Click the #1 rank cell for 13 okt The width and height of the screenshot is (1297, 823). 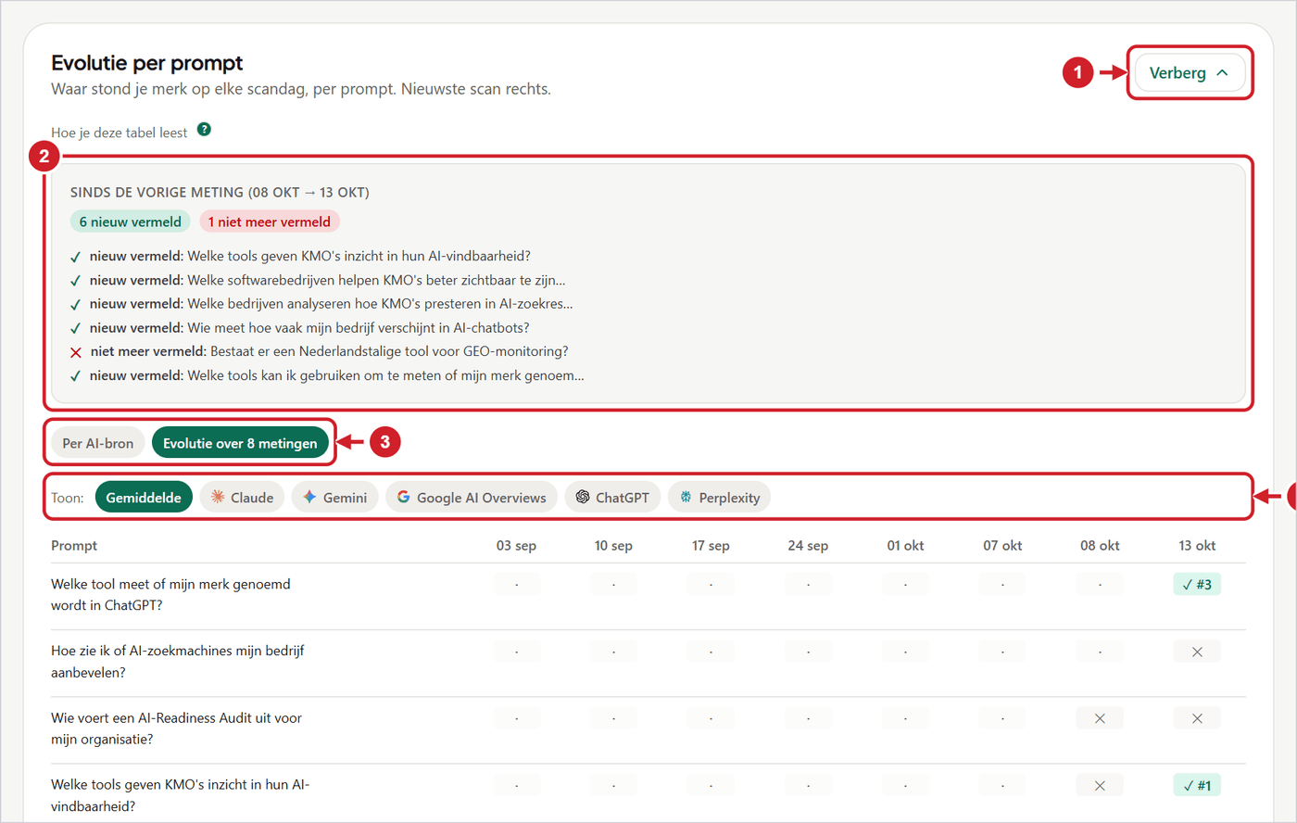click(1197, 785)
